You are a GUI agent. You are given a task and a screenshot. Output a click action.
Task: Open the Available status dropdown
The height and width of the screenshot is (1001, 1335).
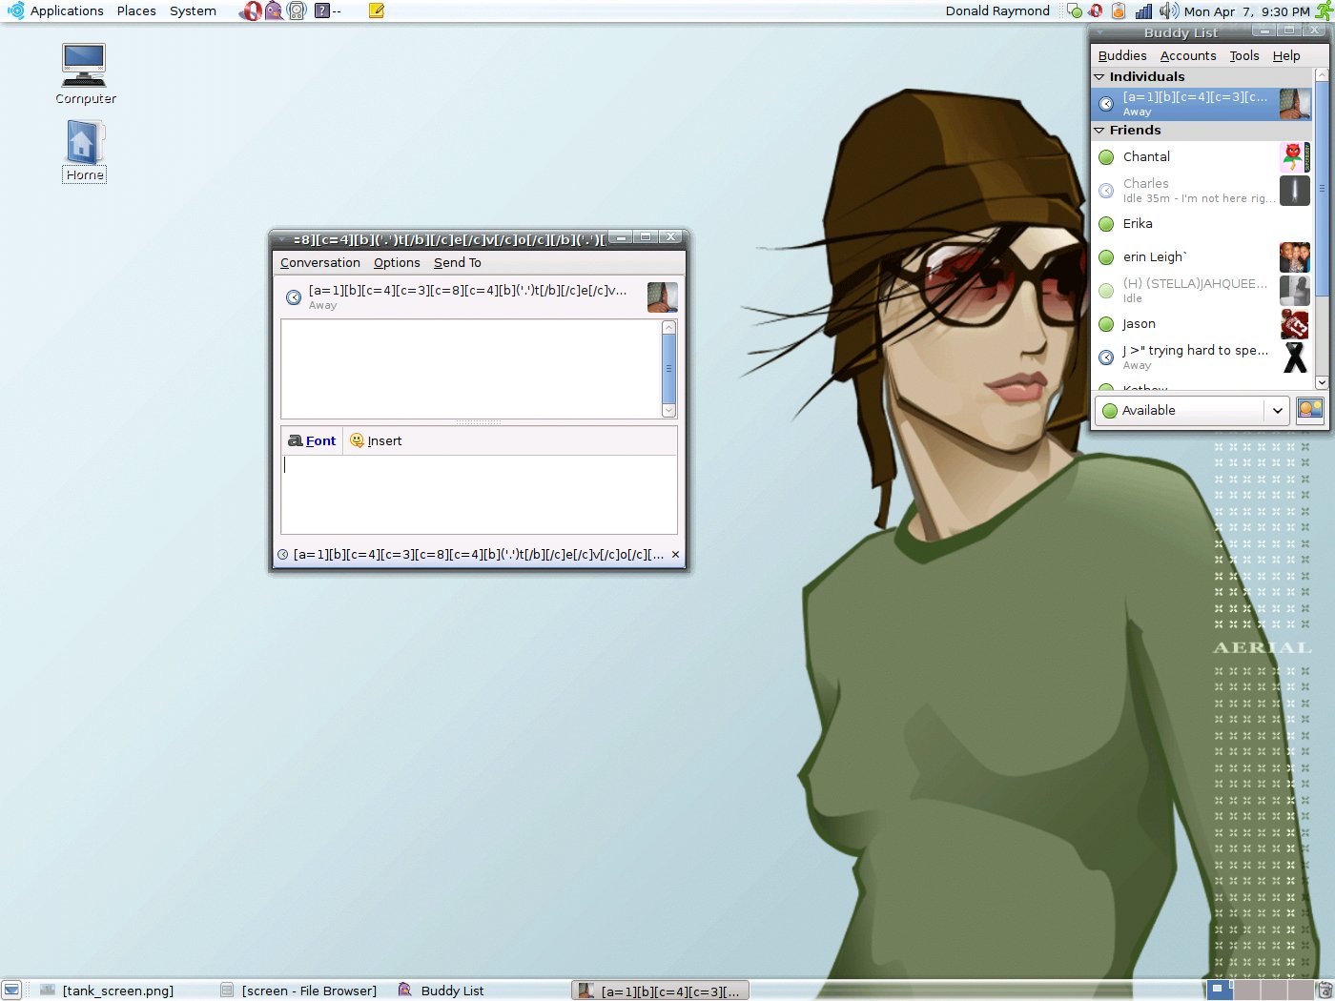pos(1192,410)
